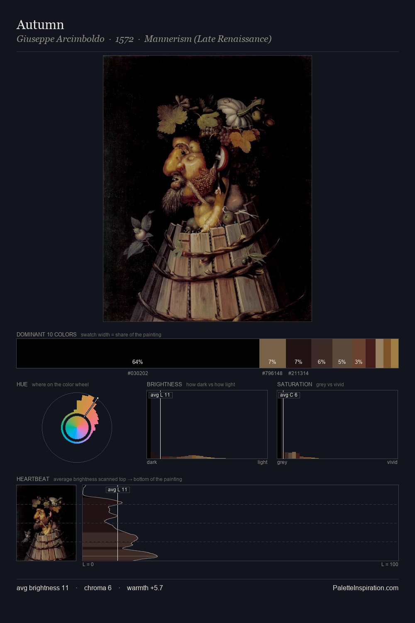Pick the 3% rust brown swatch

pyautogui.click(x=359, y=353)
